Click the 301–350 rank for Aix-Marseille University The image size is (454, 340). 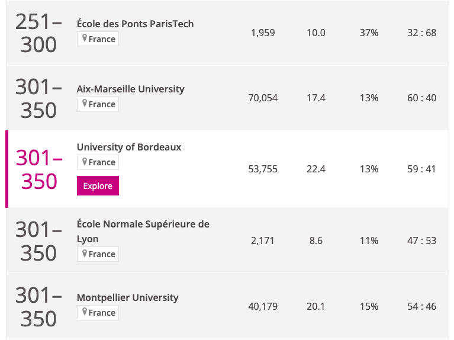click(x=38, y=98)
